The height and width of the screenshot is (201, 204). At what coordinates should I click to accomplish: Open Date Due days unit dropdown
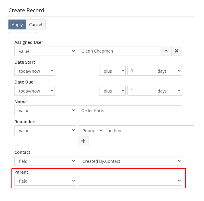pos(168,91)
